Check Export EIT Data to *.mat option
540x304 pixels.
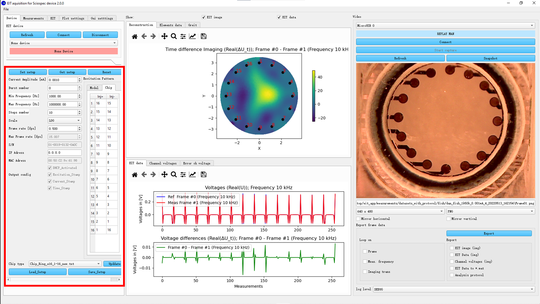452,268
